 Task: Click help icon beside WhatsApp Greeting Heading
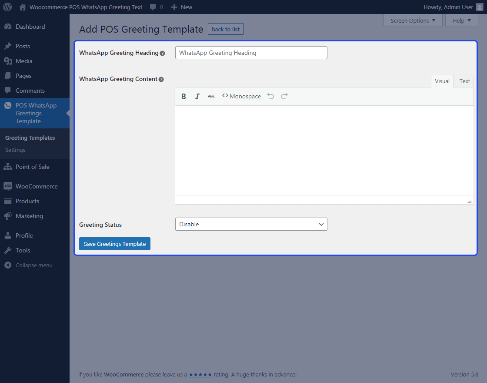[x=162, y=53]
